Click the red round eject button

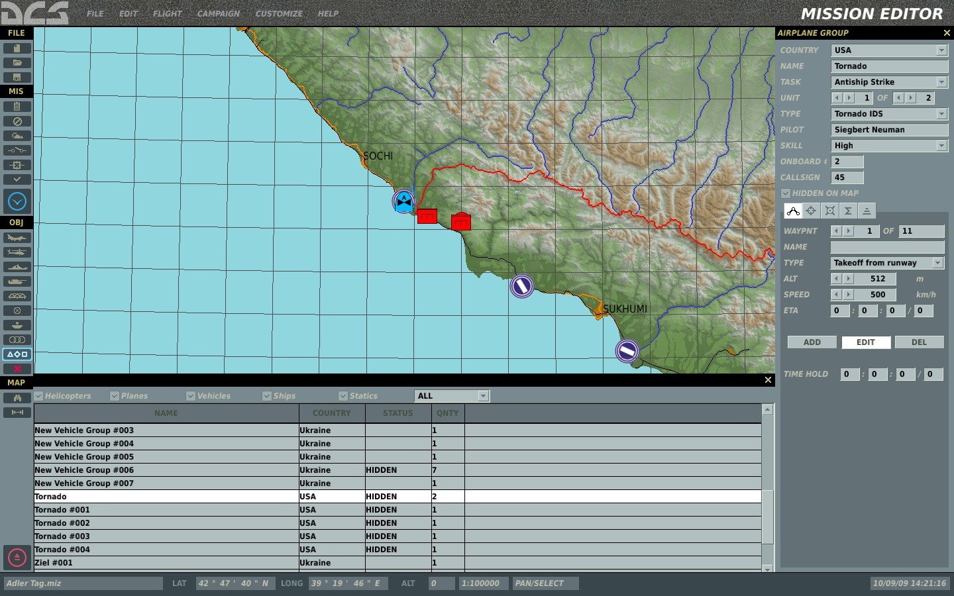17,558
